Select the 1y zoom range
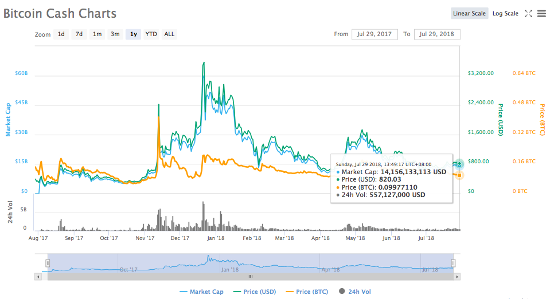 point(133,34)
